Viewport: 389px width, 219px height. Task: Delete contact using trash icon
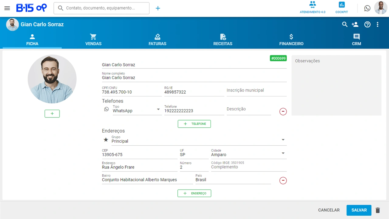378,210
